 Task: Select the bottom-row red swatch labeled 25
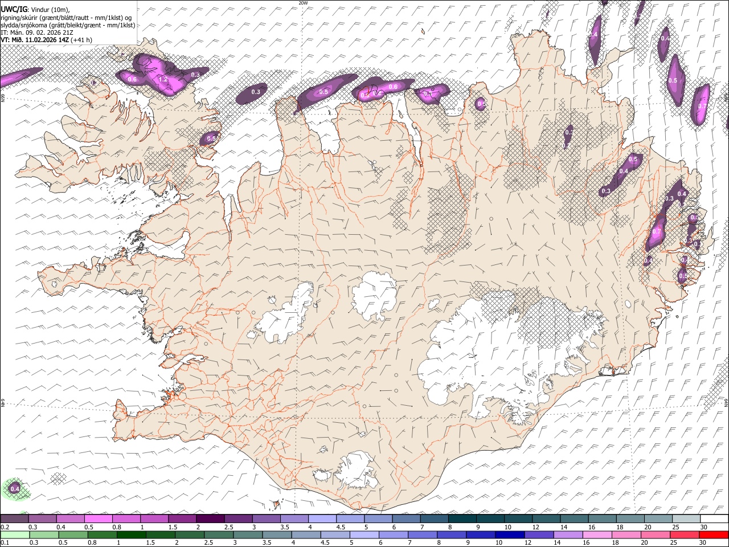click(685, 534)
